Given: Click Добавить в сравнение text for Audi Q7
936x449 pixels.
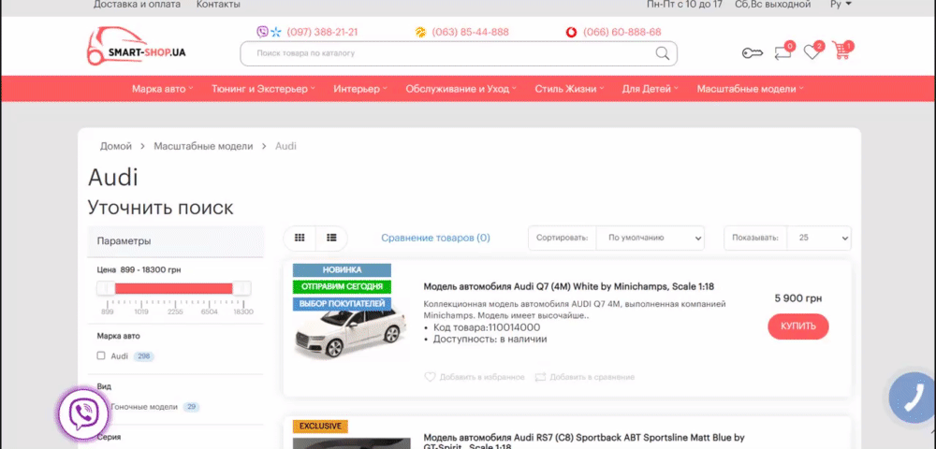Looking at the screenshot, I should [592, 377].
